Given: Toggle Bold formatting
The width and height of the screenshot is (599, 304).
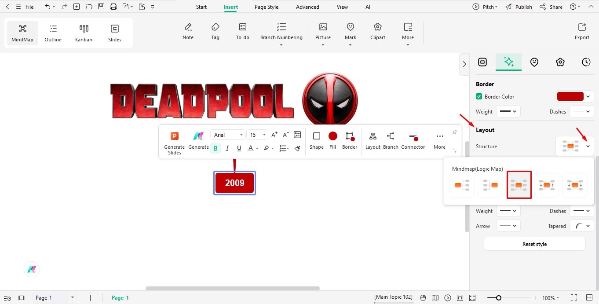Looking at the screenshot, I should (x=215, y=148).
